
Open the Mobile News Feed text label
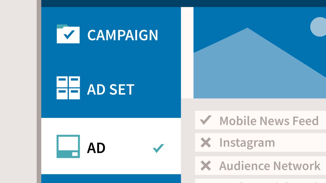pyautogui.click(x=269, y=121)
